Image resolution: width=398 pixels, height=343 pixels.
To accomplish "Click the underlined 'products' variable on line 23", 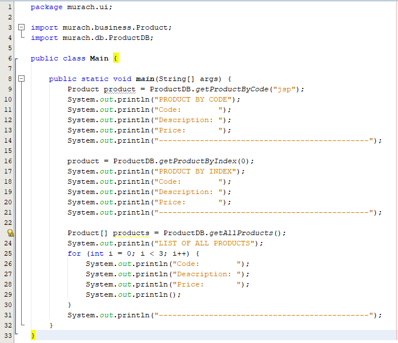I will (131, 233).
